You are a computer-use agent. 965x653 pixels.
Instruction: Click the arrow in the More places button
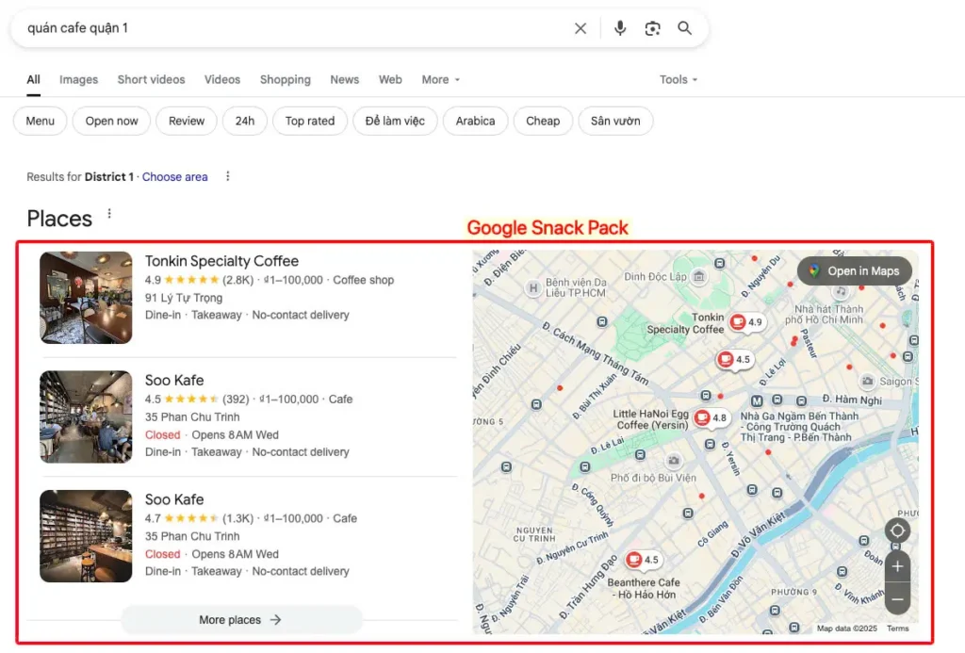click(x=276, y=620)
